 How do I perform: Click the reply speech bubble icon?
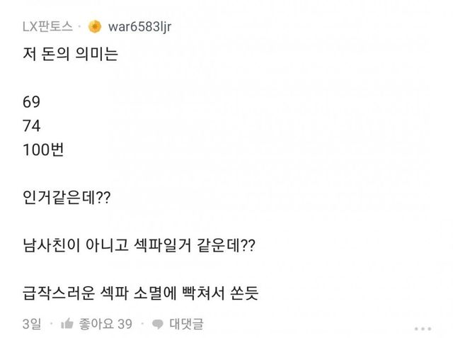coord(158,324)
